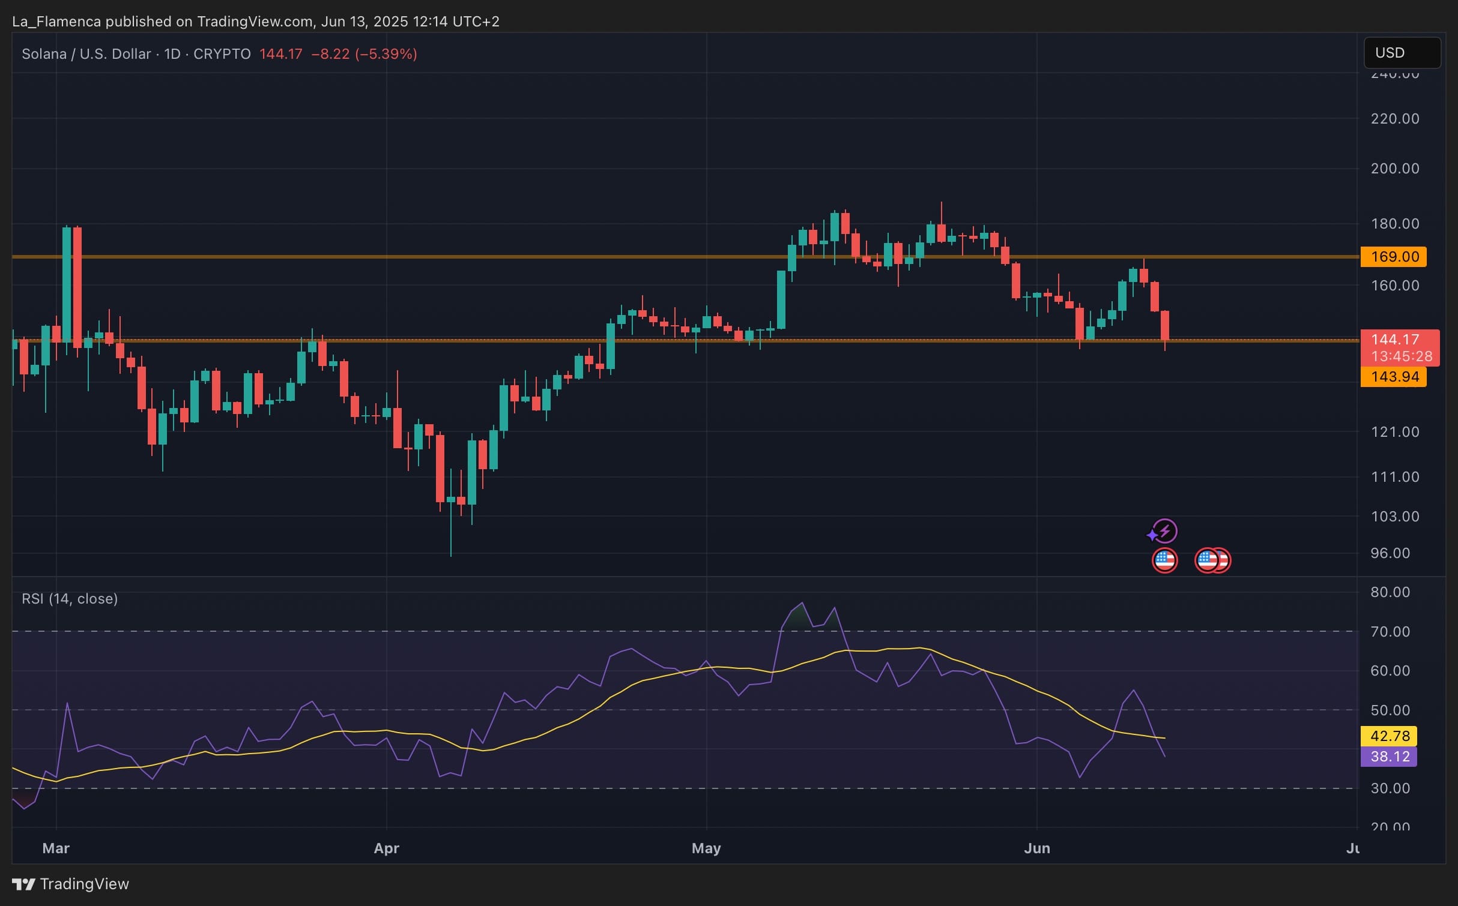The width and height of the screenshot is (1458, 906).
Task: Click the Mar label on time axis
Action: [56, 848]
